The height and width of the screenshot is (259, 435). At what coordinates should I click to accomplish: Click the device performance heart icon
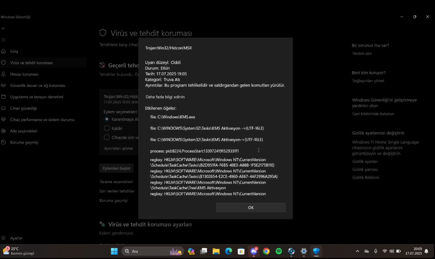pyautogui.click(x=3, y=120)
